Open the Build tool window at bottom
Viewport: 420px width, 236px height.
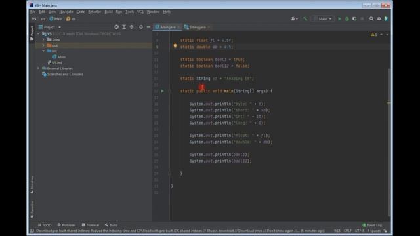(x=112, y=225)
